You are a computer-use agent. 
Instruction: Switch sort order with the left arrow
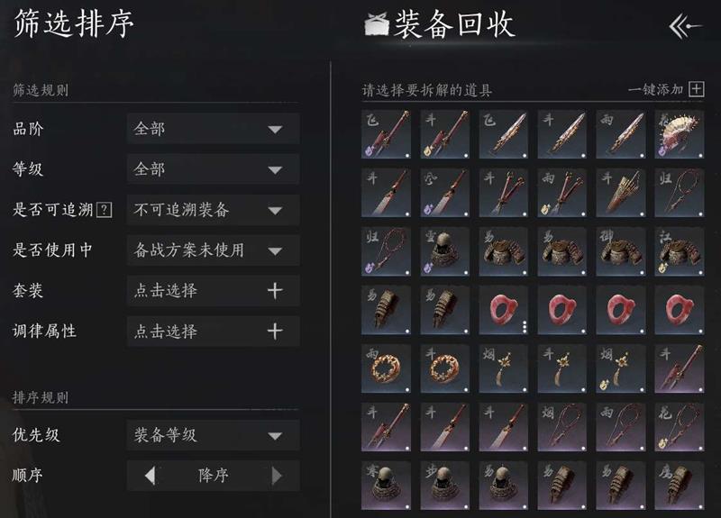click(x=150, y=476)
